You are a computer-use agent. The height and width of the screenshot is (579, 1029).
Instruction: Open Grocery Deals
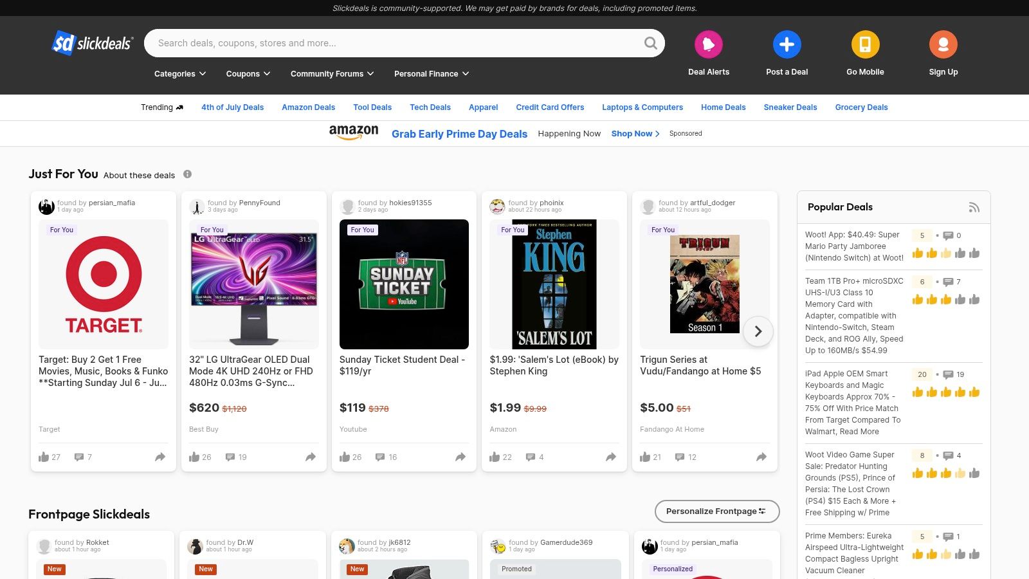[862, 107]
